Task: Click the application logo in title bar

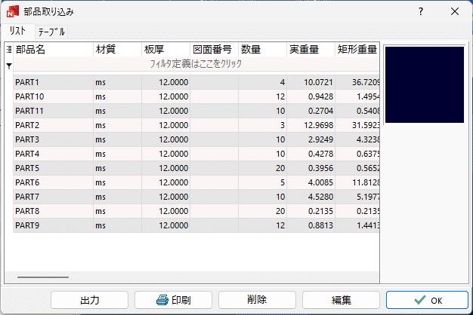Action: pos(13,11)
